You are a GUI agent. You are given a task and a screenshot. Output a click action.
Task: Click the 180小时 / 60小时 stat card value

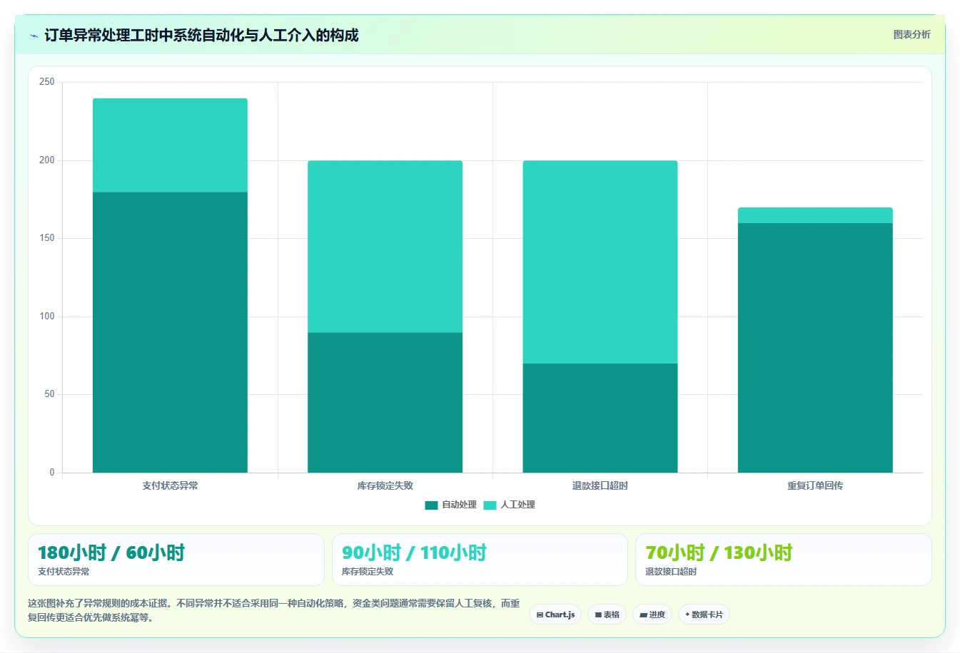(x=111, y=552)
